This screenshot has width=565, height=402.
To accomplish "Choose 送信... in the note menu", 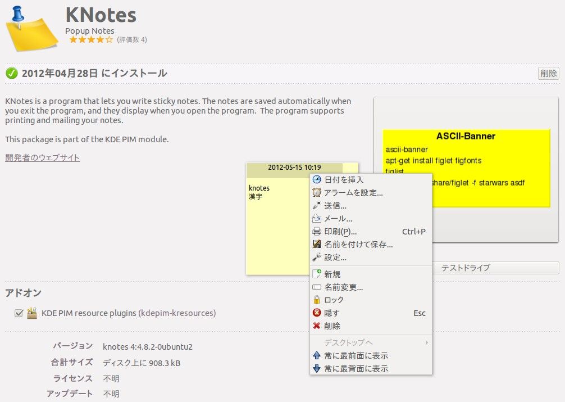I will point(371,206).
